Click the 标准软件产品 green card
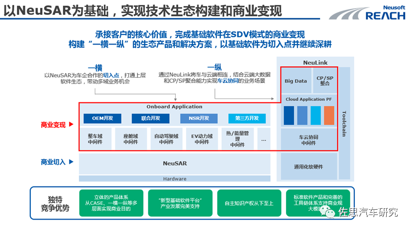The height and width of the screenshot is (230, 411). [x=318, y=203]
